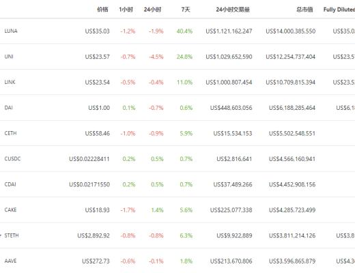Screen dimensions: 355x273
Task: Open the CUSDC coin row
Action: [177, 159]
